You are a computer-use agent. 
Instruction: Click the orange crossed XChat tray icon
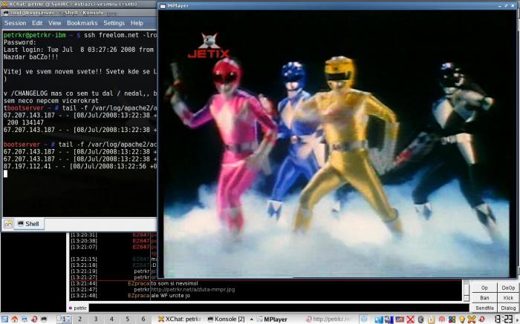pos(471,320)
